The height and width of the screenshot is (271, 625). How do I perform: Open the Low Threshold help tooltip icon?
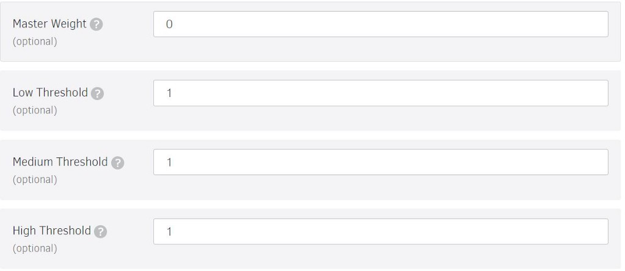click(x=96, y=93)
